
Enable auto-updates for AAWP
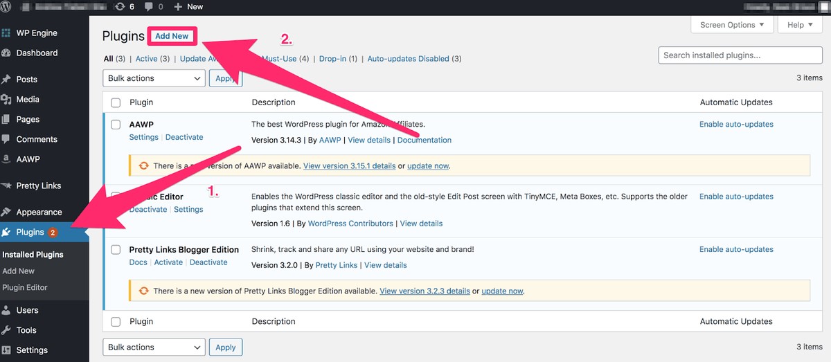[x=736, y=125]
